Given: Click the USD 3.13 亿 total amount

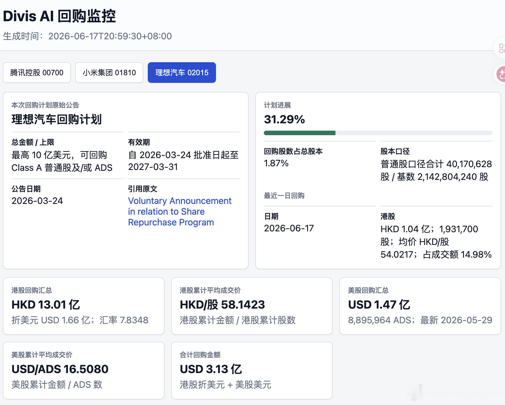Looking at the screenshot, I should (x=211, y=369).
